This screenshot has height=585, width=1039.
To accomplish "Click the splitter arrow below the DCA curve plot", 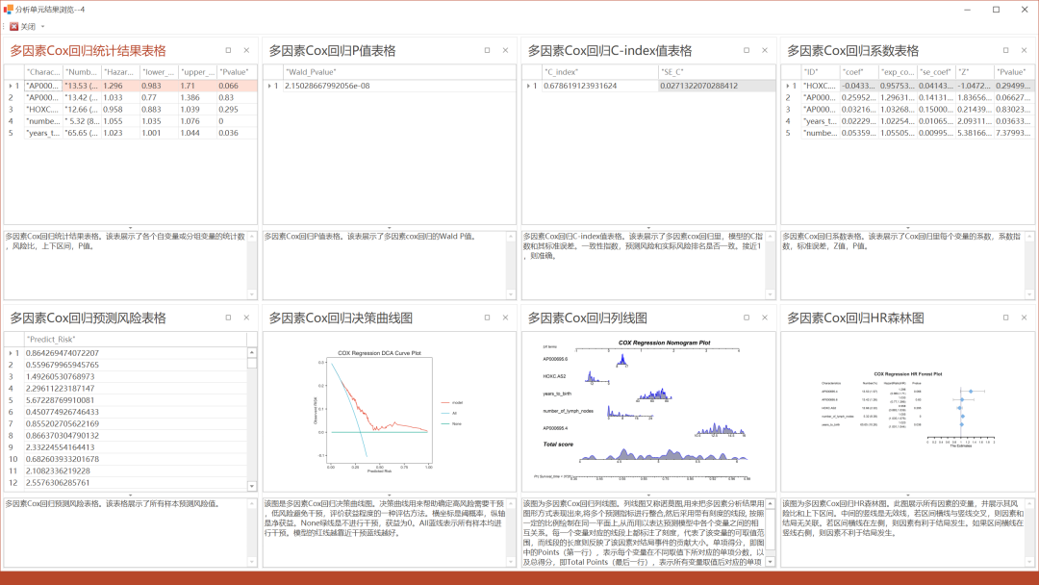I will click(x=390, y=495).
